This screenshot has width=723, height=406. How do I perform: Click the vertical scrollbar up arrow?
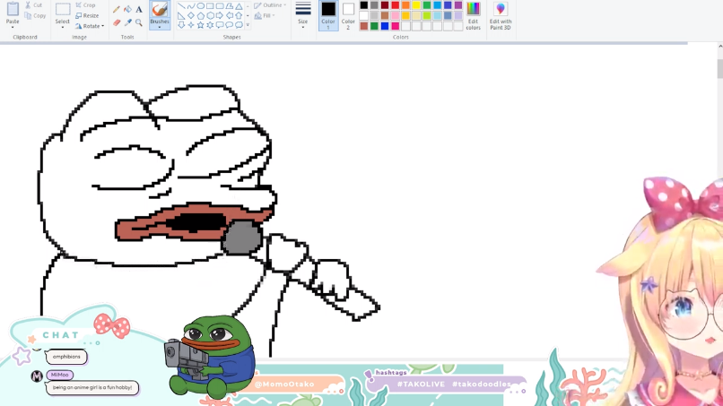click(720, 47)
